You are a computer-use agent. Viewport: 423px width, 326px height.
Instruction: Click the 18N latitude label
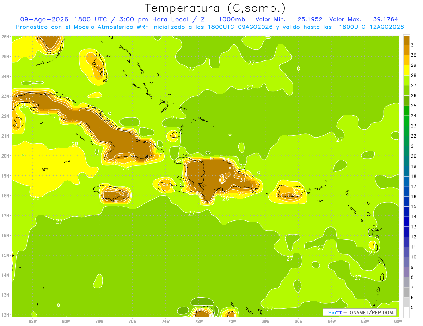[x=5, y=196]
